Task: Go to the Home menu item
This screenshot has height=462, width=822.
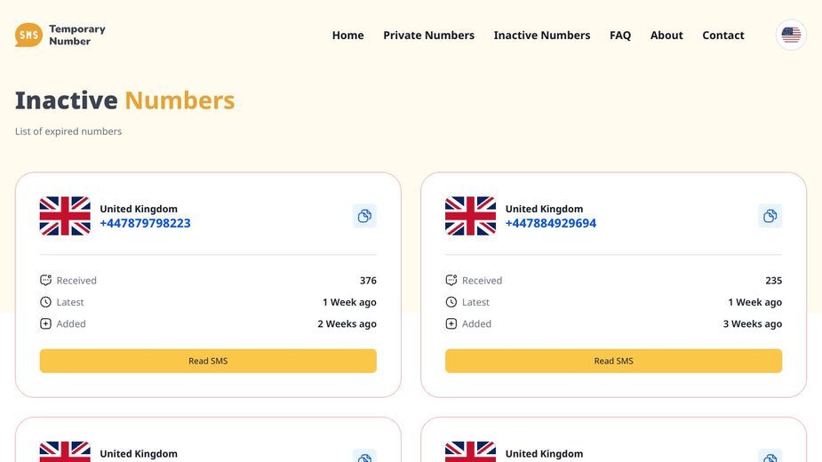Action: 347,36
